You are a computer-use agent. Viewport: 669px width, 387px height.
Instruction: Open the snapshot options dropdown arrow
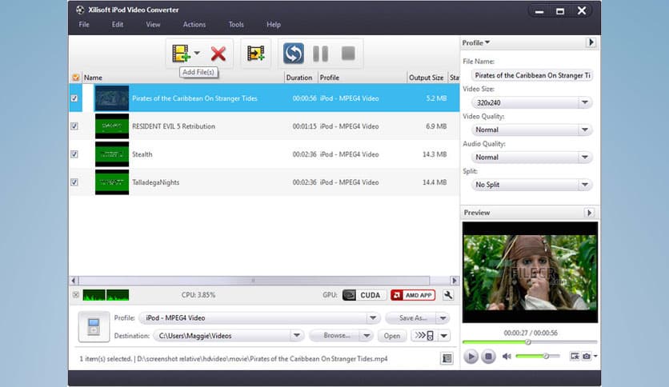point(595,356)
